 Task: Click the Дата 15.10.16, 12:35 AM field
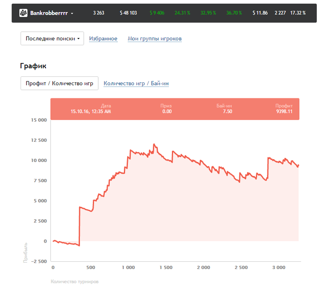(91, 109)
